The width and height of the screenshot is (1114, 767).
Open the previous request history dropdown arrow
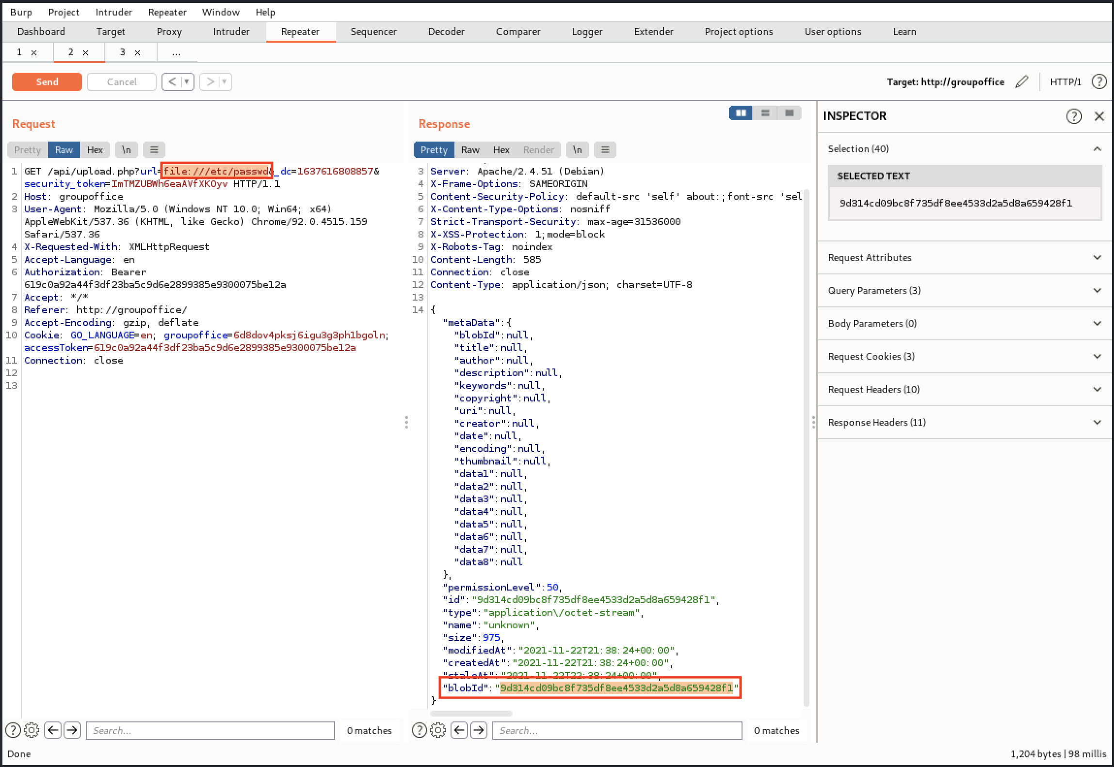coord(187,82)
